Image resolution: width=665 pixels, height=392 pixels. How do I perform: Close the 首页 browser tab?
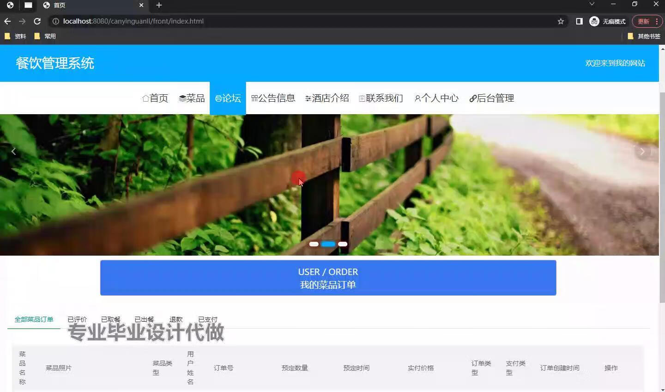(141, 5)
